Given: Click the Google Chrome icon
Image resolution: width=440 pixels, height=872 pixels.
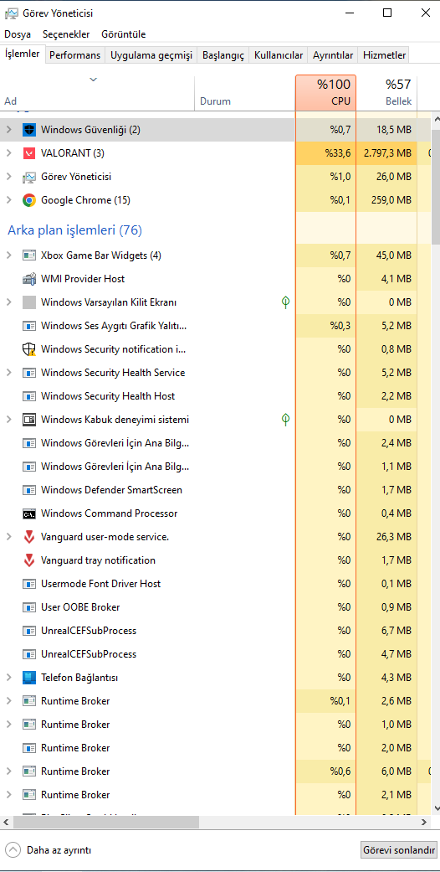Looking at the screenshot, I should coord(29,200).
